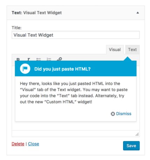Click the editor content area below the popup
Image resolution: width=150 pixels, height=160 pixels.
[76, 126]
